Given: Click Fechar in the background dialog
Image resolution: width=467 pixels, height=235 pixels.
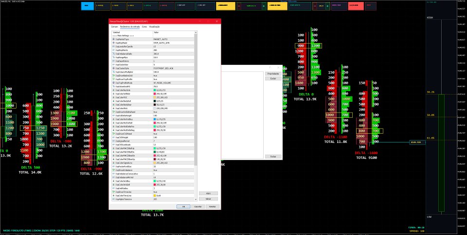Looking at the screenshot, I should (273, 157).
